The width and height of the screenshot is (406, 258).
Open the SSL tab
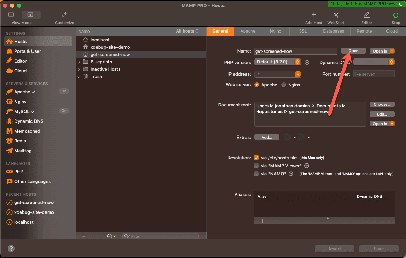tap(302, 31)
